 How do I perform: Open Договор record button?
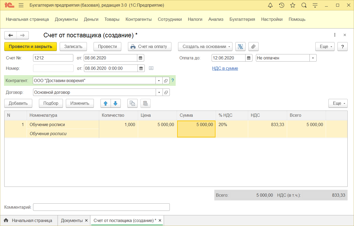click(166, 92)
